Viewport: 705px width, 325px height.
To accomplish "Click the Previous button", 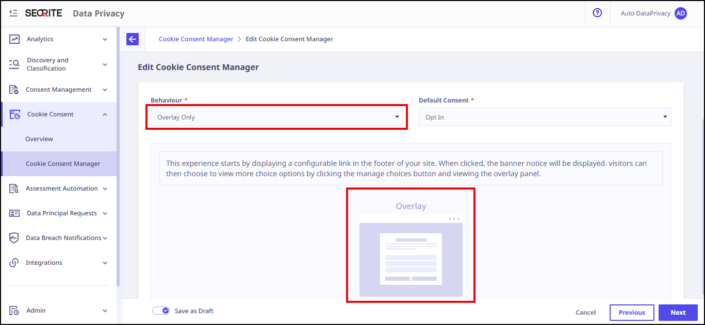I will pos(632,313).
